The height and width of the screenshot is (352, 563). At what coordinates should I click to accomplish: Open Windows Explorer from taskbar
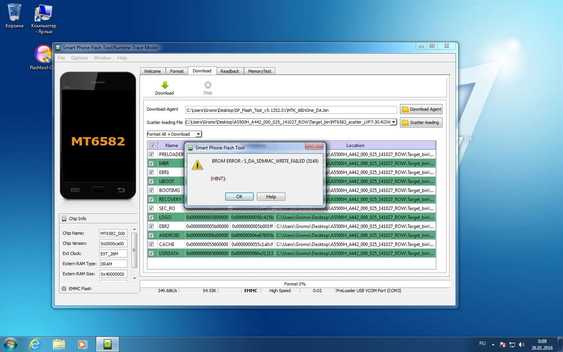tap(59, 344)
